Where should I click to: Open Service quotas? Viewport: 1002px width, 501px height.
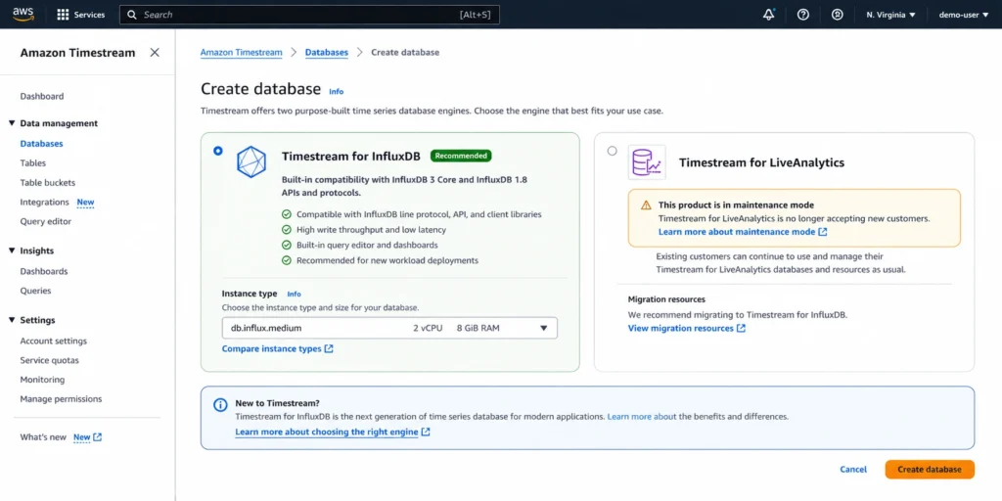[x=50, y=360]
